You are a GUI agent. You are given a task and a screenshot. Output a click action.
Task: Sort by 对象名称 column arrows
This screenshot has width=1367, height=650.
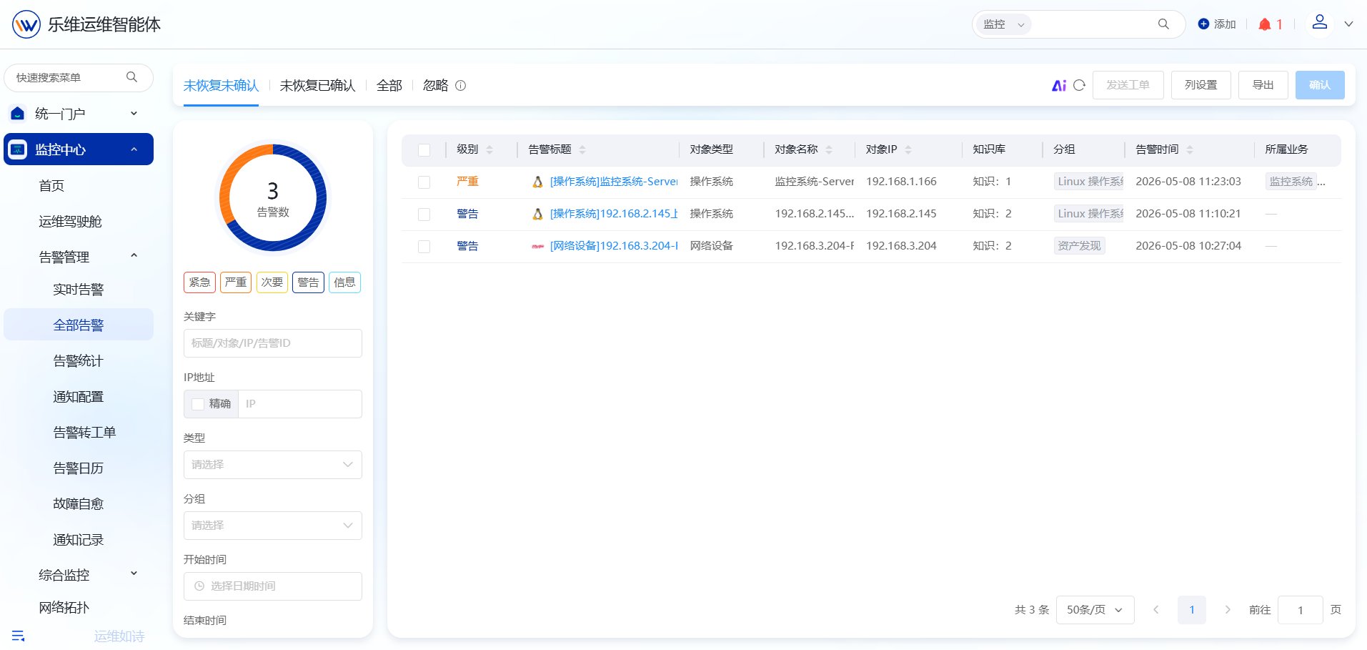point(829,149)
